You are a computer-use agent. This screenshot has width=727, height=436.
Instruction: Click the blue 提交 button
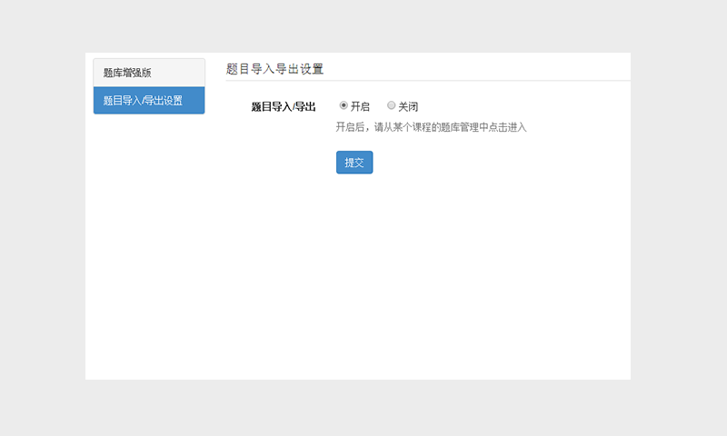point(354,163)
